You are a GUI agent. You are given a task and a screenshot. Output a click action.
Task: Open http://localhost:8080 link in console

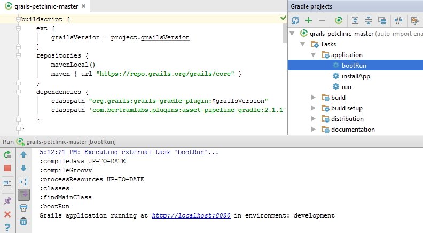click(x=191, y=215)
